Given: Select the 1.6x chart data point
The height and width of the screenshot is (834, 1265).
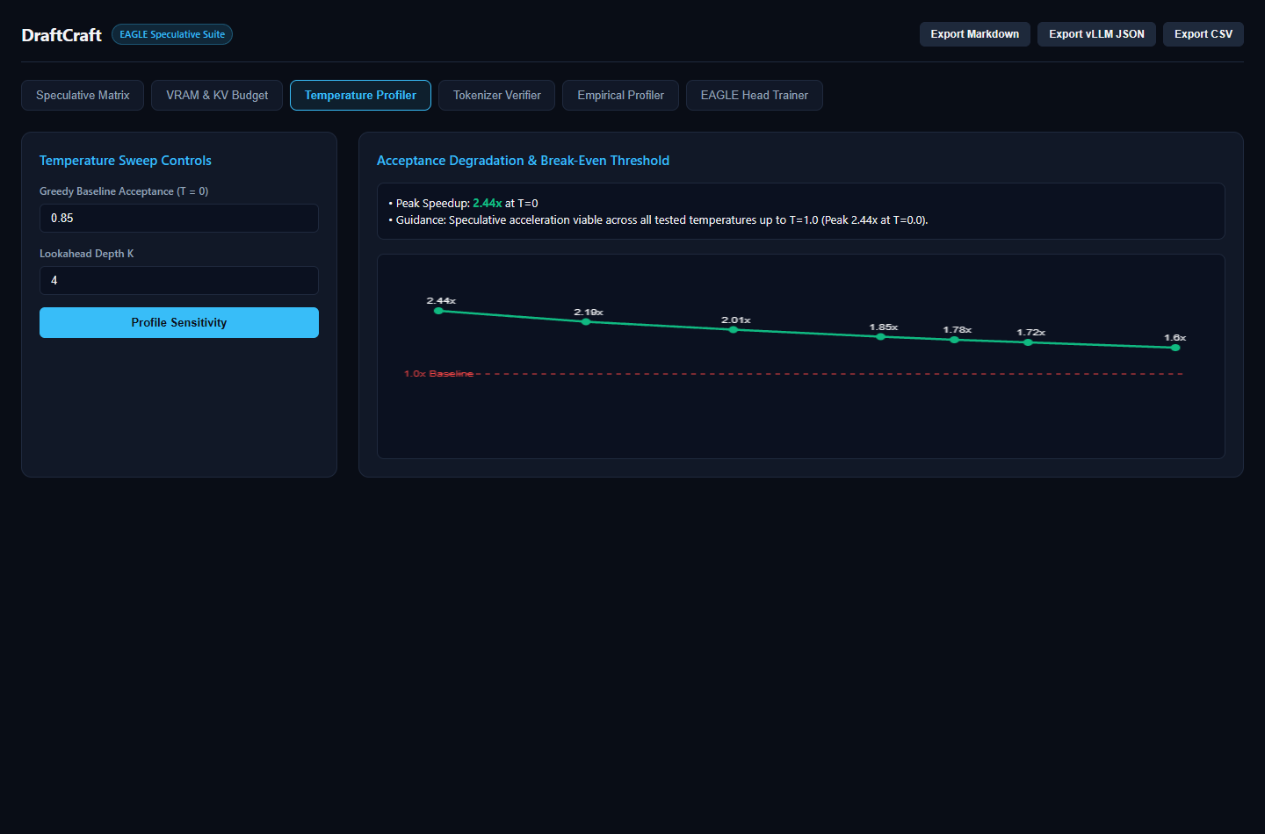Looking at the screenshot, I should pos(1175,348).
